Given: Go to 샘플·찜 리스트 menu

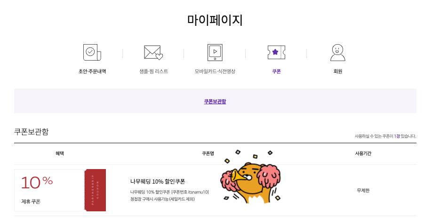Looking at the screenshot, I should 153,71.
